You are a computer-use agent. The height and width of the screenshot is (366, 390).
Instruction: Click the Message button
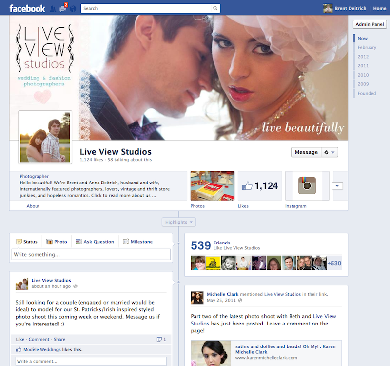[306, 152]
